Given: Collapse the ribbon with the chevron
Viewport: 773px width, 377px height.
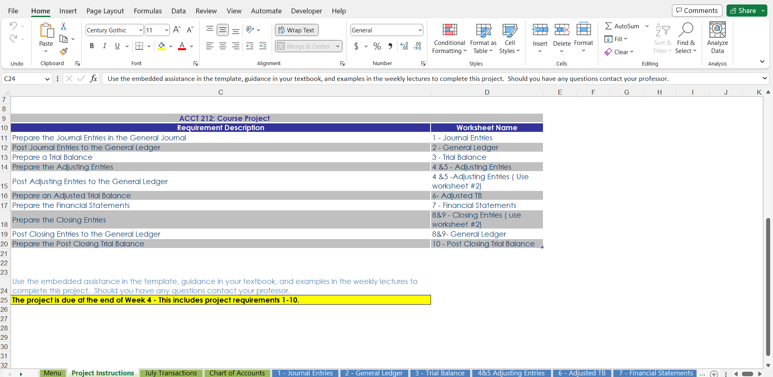Looking at the screenshot, I should click(762, 61).
